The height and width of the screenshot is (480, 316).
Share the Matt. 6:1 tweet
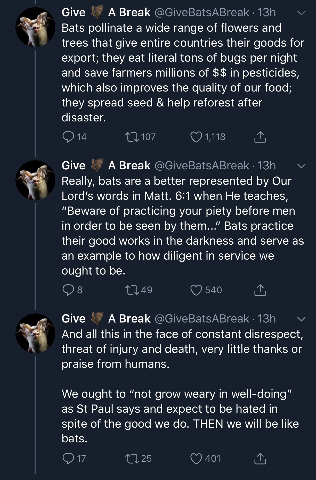260,290
